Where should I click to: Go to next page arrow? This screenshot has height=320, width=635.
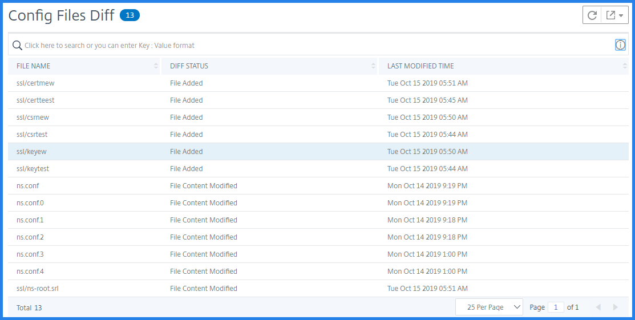(x=615, y=307)
